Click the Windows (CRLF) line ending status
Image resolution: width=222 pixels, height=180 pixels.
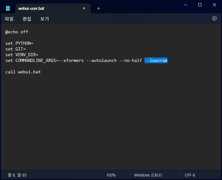(148, 175)
